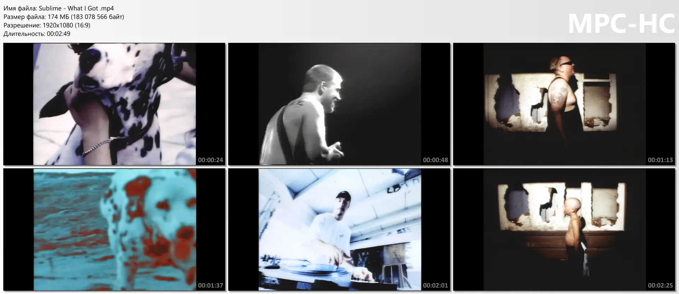Viewport: 679px width, 294px height.
Task: Open the DJ turntable thumbnail at 00:02:01
Action: (x=339, y=230)
